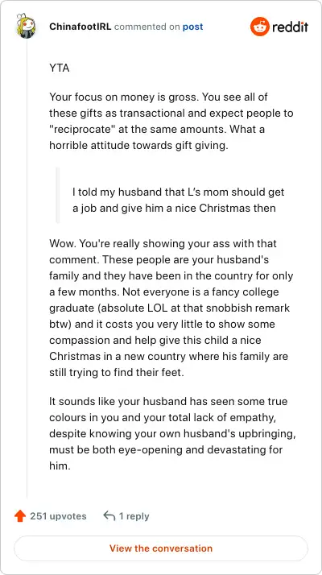322x575 pixels.
Task: Click the paragraph starting "Your focus on money"
Action: click(171, 122)
